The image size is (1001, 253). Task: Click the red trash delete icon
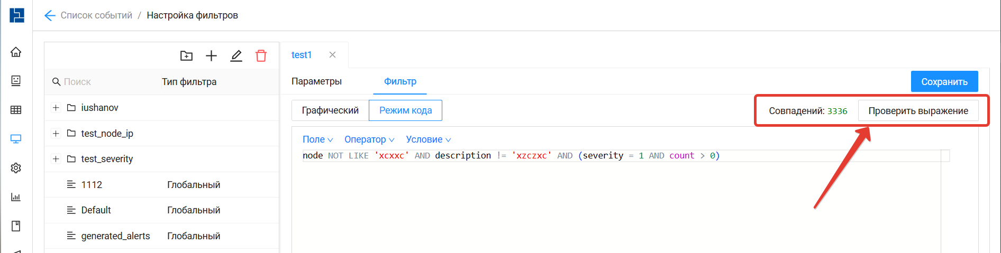(x=261, y=55)
